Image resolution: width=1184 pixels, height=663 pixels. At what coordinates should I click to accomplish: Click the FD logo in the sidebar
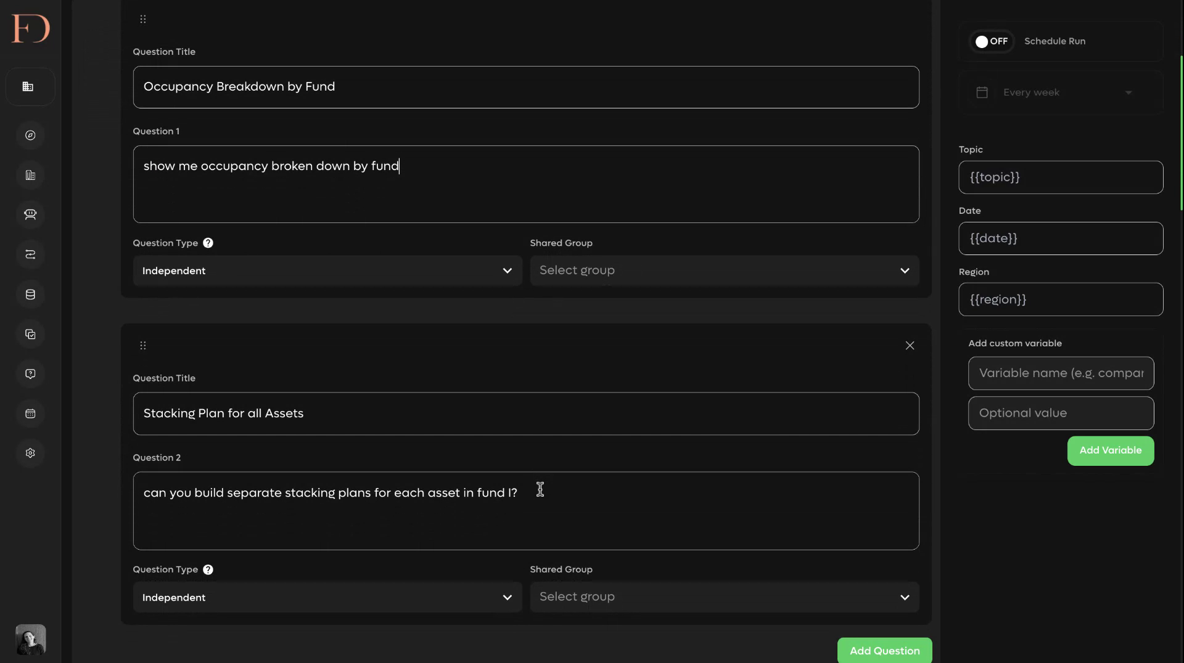click(x=30, y=28)
